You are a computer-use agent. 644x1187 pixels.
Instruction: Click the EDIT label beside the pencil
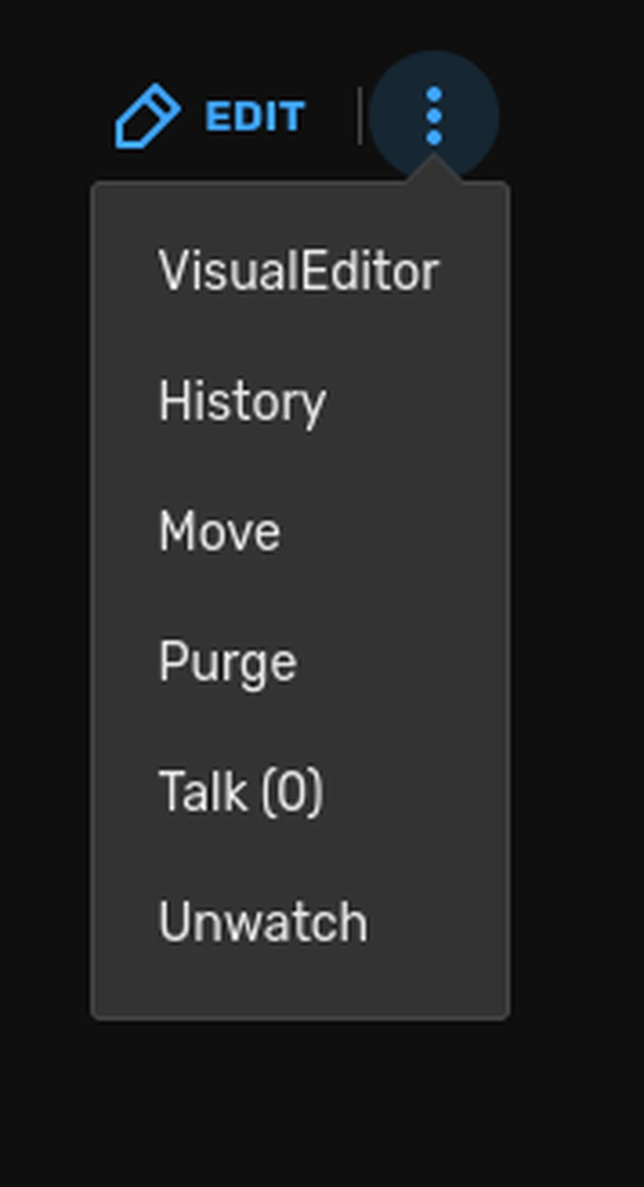[254, 117]
